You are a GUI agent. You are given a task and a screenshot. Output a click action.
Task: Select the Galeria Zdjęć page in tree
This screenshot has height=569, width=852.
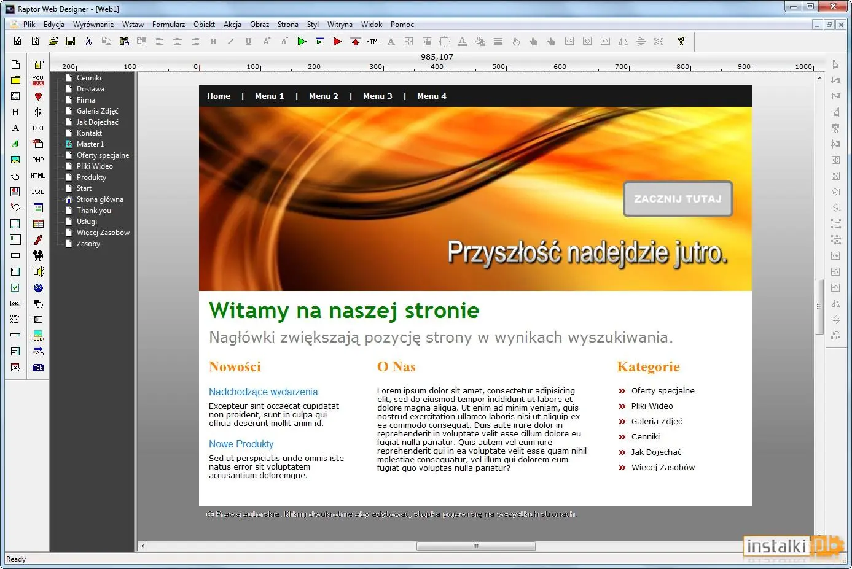pos(98,111)
